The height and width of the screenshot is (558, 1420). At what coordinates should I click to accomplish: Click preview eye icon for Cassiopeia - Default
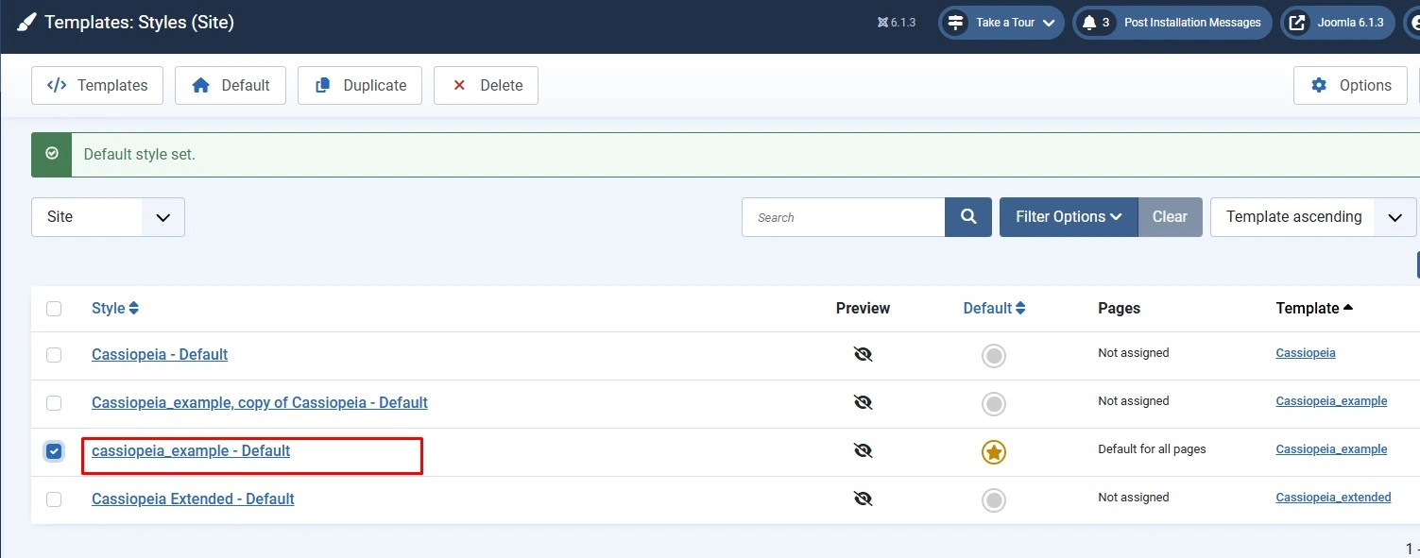pos(863,355)
